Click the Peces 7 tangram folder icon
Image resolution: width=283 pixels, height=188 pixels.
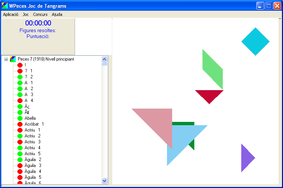(x=13, y=59)
